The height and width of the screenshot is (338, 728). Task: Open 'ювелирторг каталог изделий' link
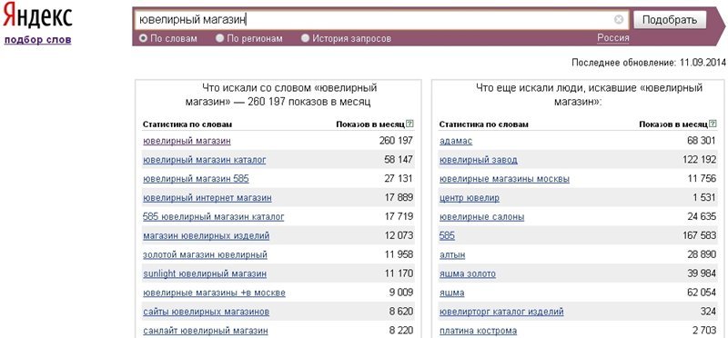click(501, 312)
